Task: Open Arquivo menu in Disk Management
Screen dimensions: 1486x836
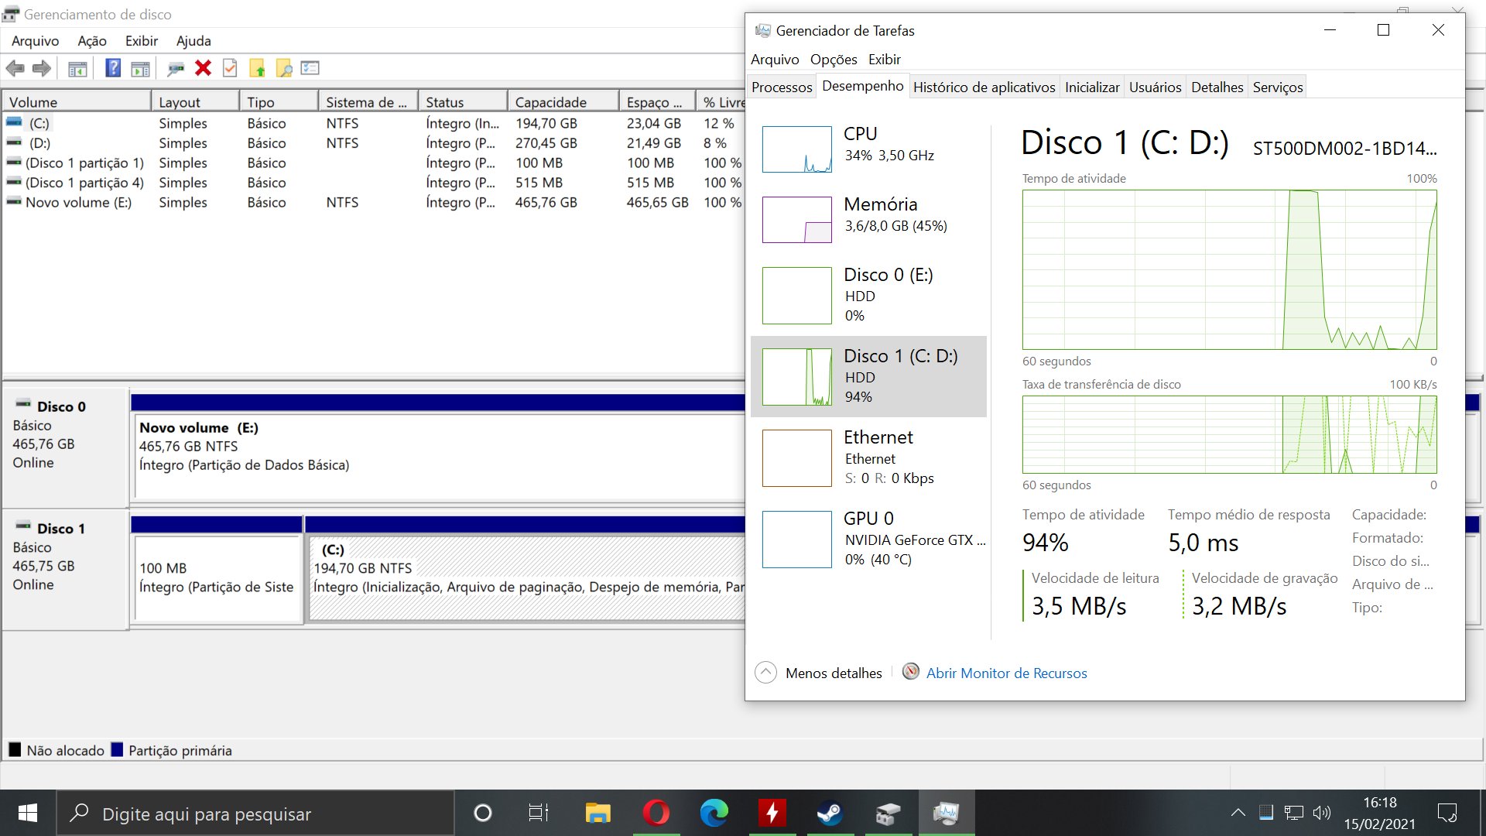Action: (x=35, y=41)
